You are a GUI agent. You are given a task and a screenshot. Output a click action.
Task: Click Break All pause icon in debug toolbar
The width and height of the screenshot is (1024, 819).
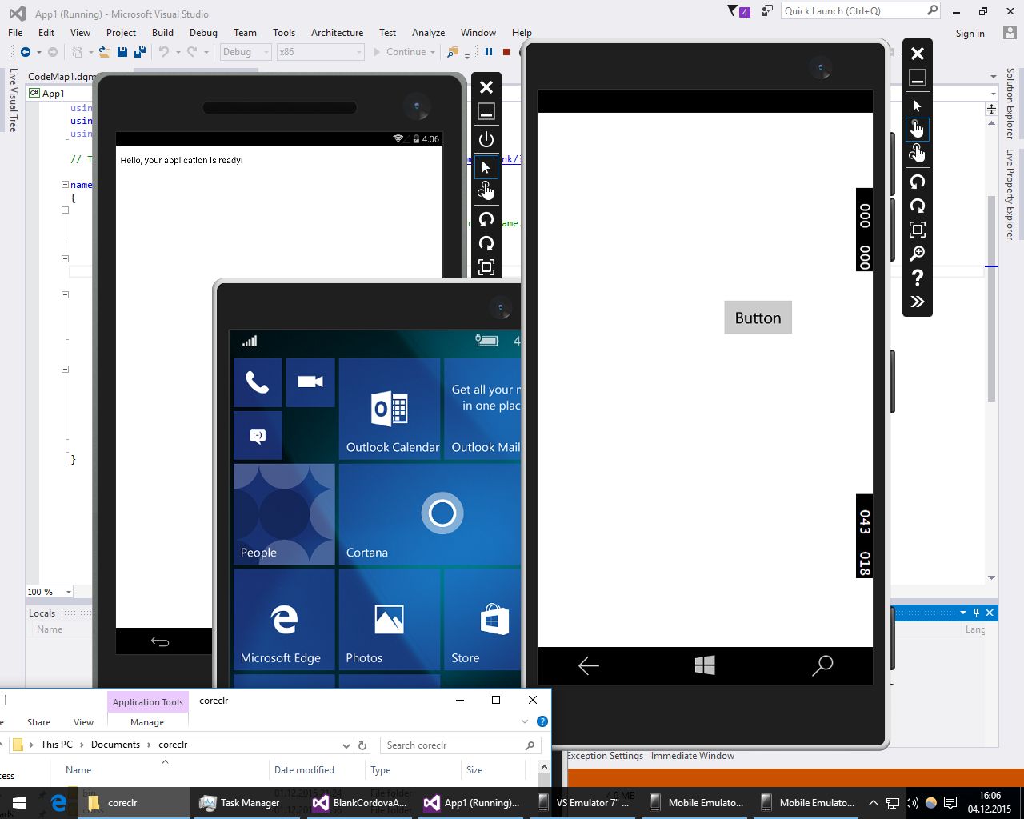click(489, 52)
